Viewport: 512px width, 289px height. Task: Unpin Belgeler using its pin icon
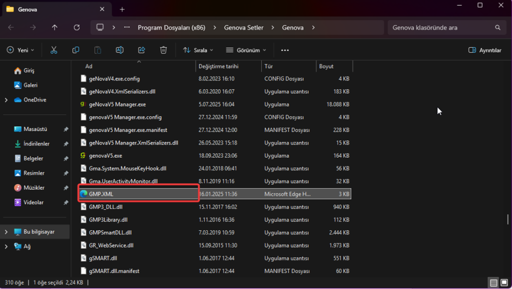click(65, 159)
